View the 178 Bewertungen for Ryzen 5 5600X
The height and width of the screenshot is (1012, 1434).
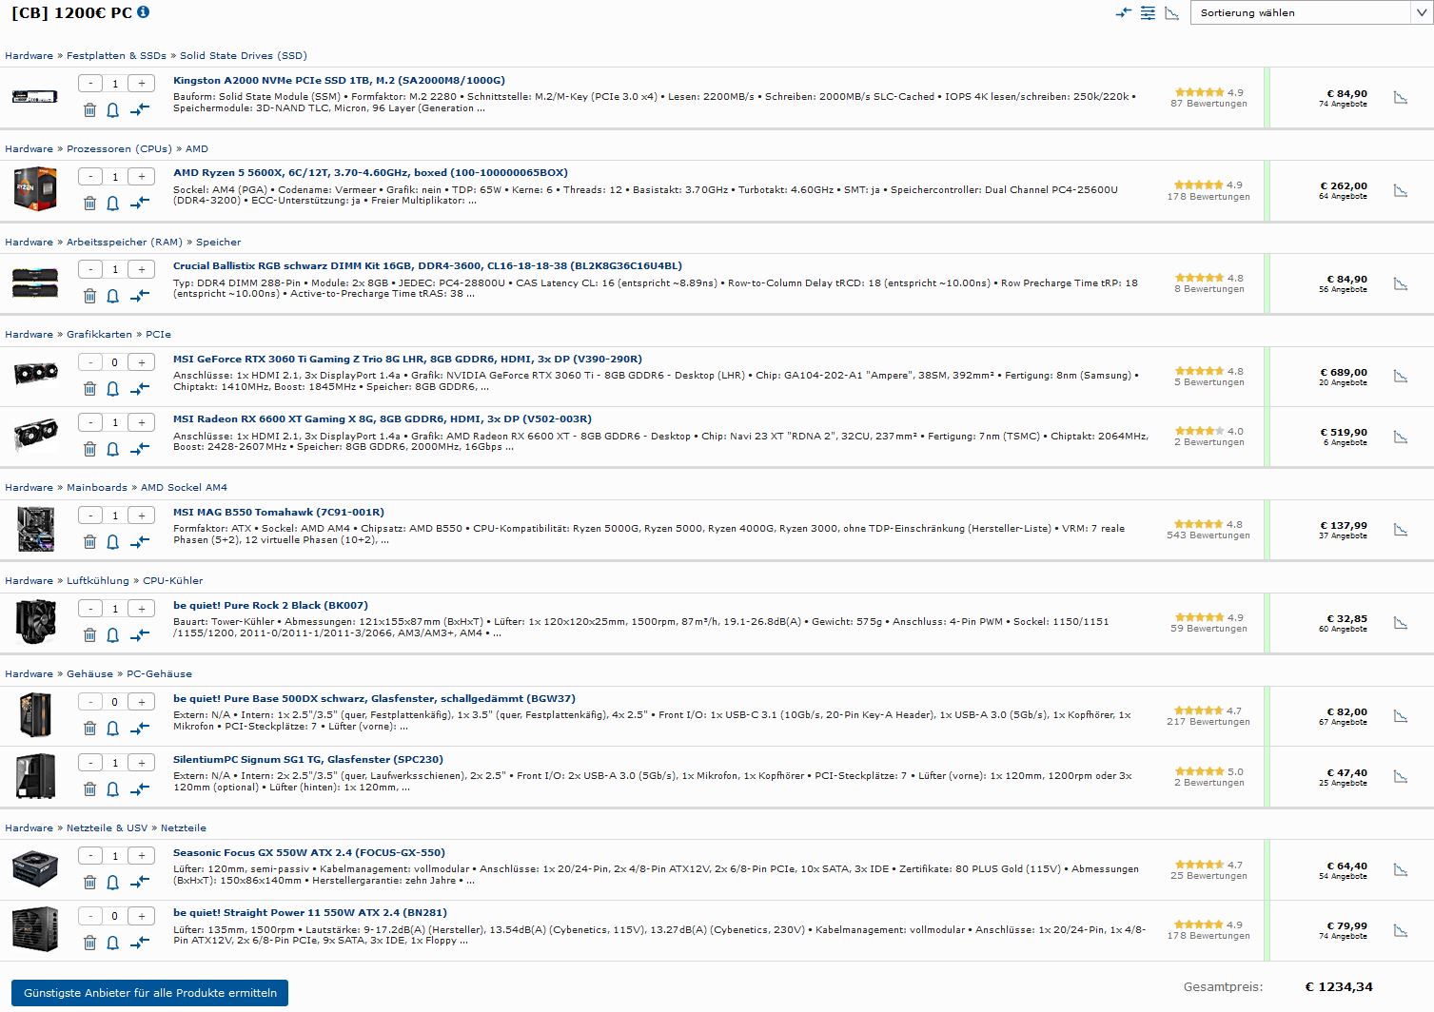pyautogui.click(x=1208, y=197)
